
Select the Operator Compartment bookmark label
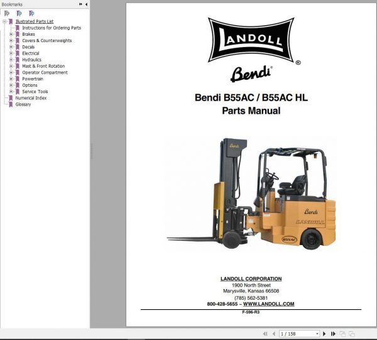pyautogui.click(x=45, y=73)
